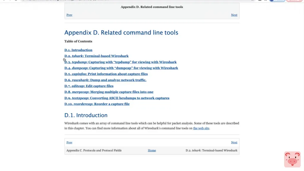
Task: Open the D.4. dumpcap capturing link
Action: [121, 68]
